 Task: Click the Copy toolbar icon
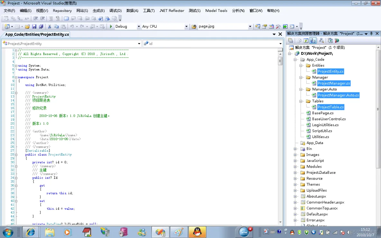click(x=56, y=26)
